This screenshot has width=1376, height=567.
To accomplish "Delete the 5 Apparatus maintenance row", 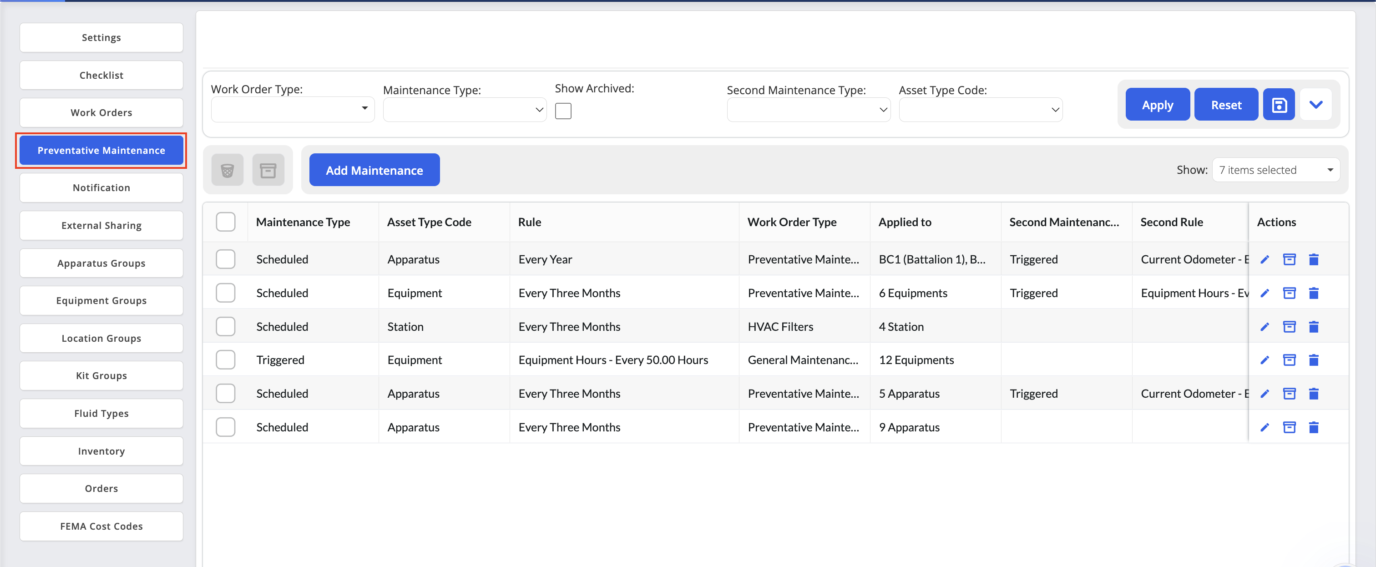I will point(1314,394).
